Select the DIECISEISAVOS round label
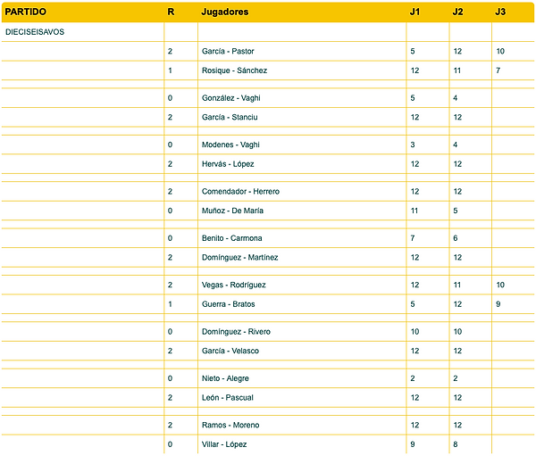 click(35, 32)
